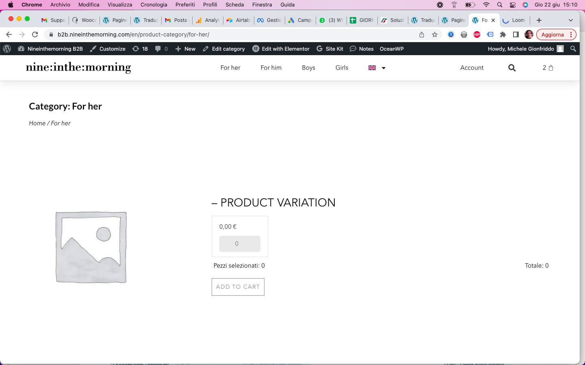Click the Aggiorna update button
The width and height of the screenshot is (585, 365).
556,34
